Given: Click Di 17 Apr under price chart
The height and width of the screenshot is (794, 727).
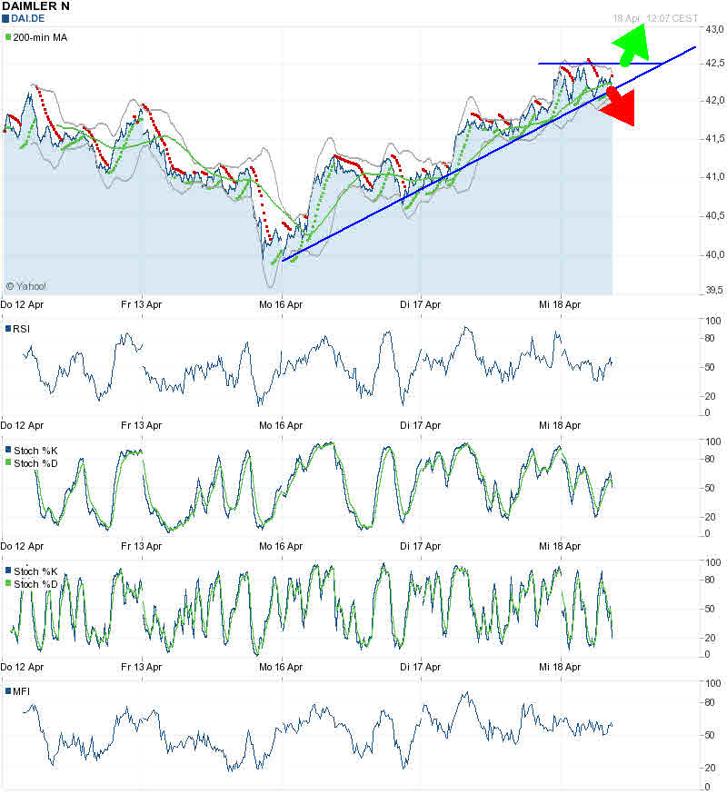Looking at the screenshot, I should coord(420,304).
